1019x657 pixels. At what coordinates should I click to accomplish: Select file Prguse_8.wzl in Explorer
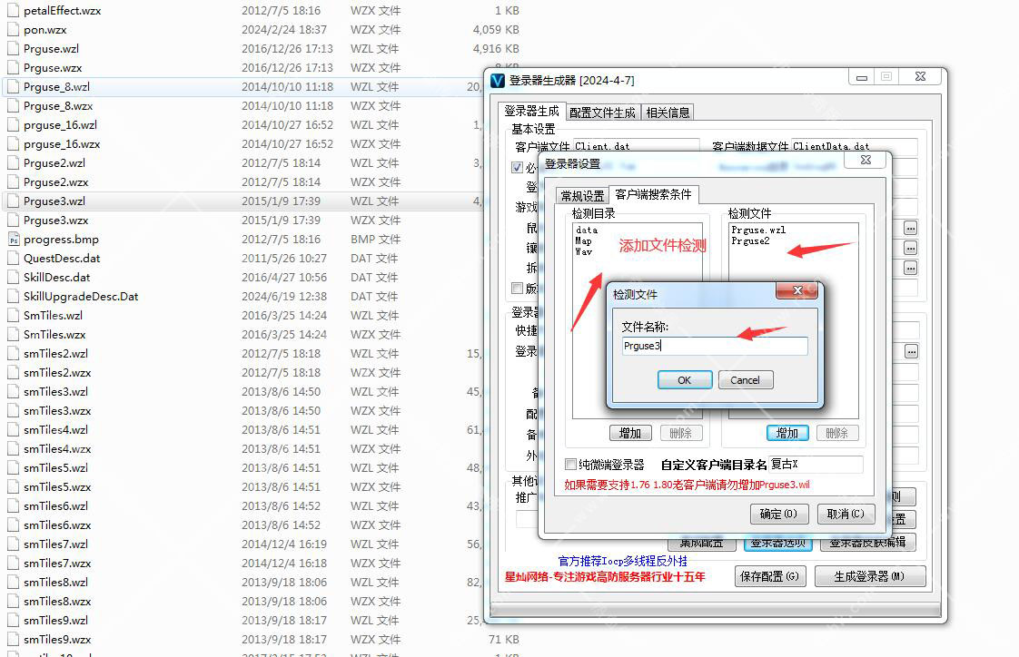click(x=57, y=87)
